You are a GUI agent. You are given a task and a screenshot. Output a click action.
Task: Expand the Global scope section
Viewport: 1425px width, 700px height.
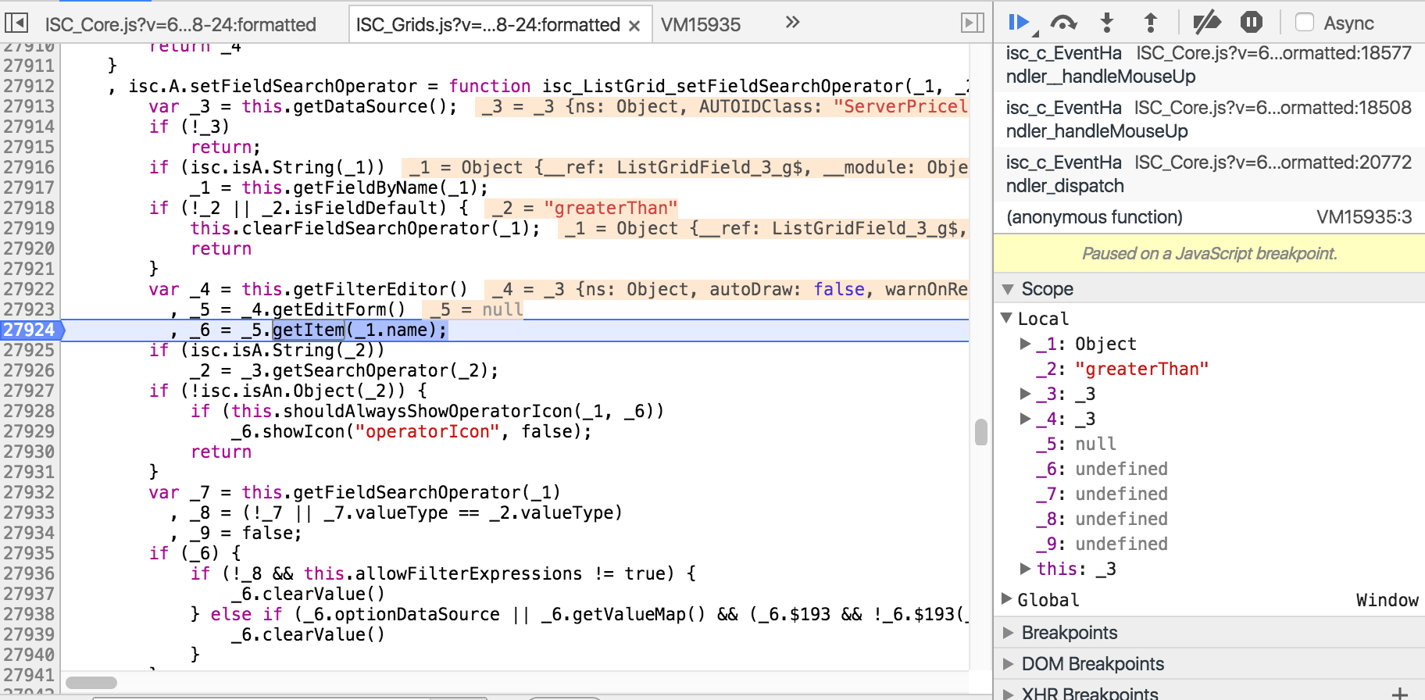point(1007,599)
